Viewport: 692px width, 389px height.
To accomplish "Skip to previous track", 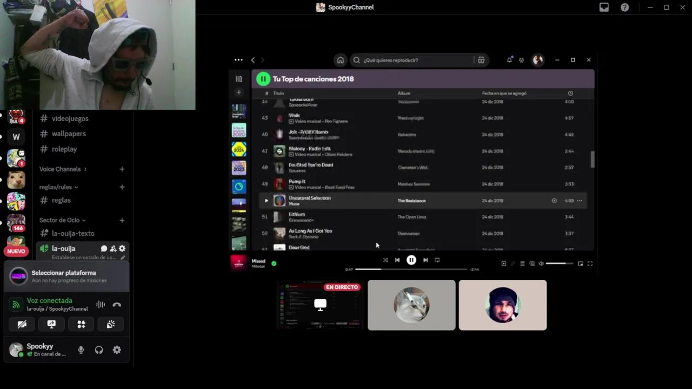I will tap(397, 260).
